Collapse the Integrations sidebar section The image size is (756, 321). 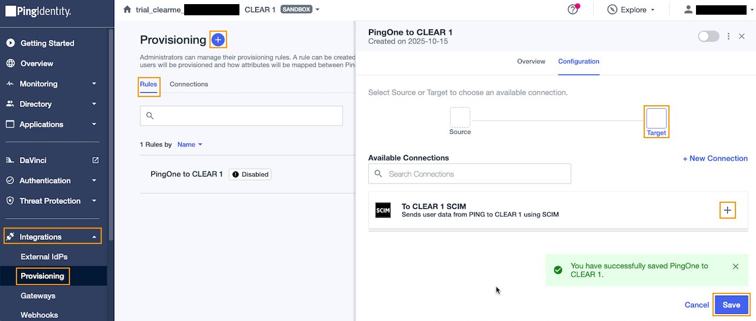tap(53, 237)
